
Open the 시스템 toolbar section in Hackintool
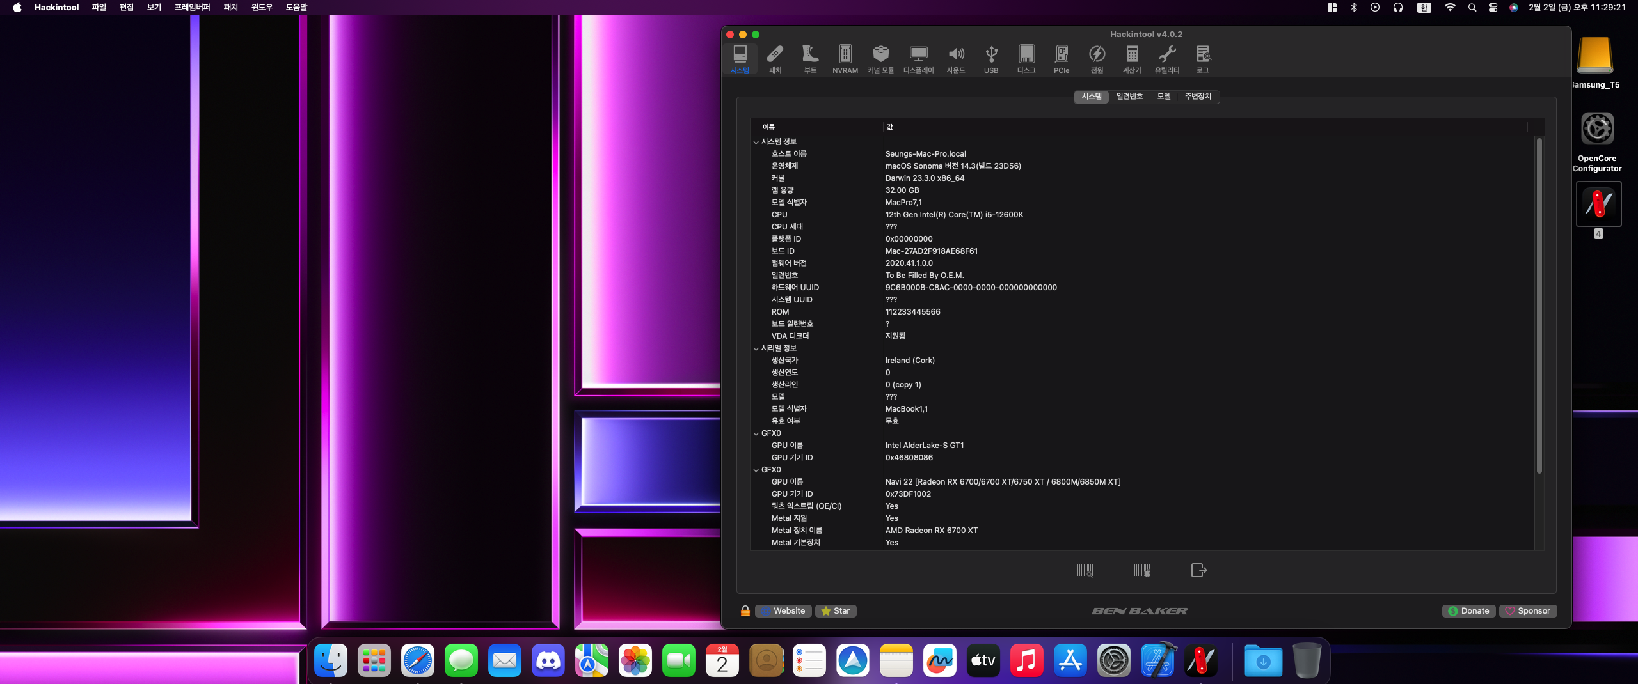point(740,59)
